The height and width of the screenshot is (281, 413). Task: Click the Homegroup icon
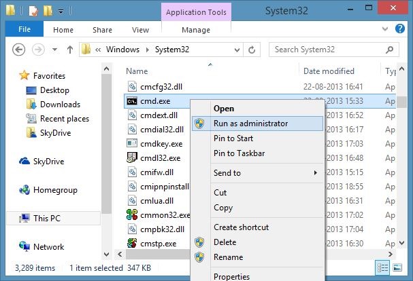pyautogui.click(x=24, y=190)
